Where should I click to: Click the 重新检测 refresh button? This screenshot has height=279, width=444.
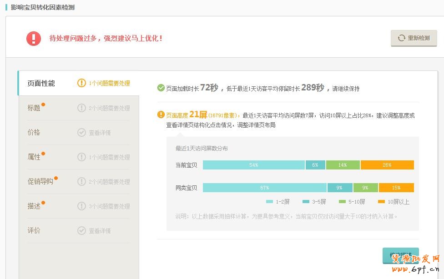coord(414,38)
